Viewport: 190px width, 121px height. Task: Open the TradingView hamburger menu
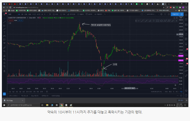point(4,14)
